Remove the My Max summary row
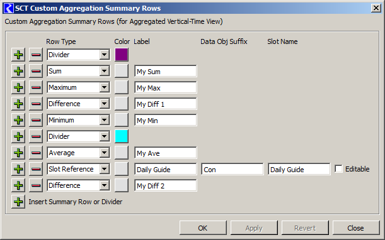This screenshot has height=240, width=385. (36, 87)
